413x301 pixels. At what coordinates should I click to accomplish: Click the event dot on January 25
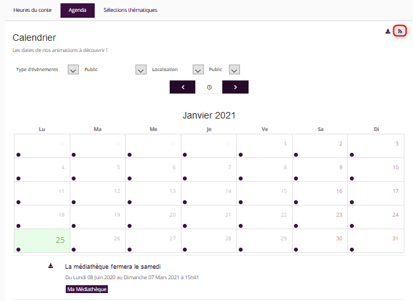[x=18, y=250]
